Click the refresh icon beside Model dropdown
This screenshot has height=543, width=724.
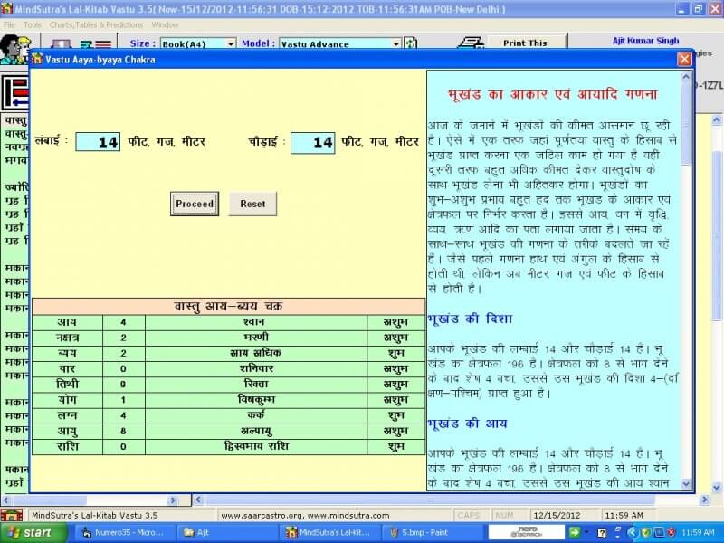pyautogui.click(x=411, y=43)
